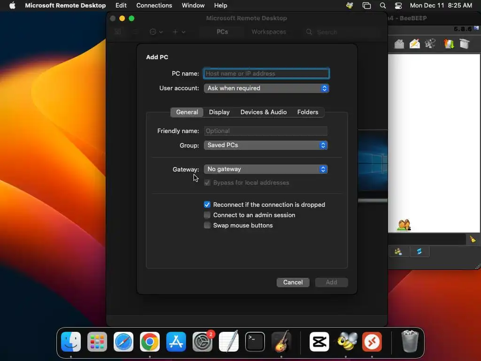Open Safari from the Dock

pos(124,342)
